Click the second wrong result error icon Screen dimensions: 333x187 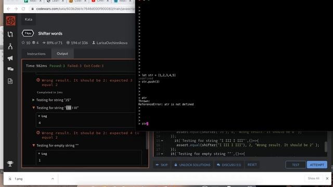(38, 132)
